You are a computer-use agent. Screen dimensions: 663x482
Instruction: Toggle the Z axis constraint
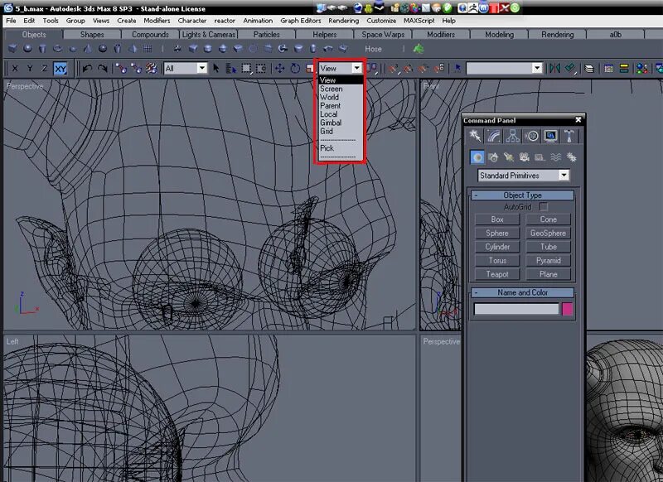(x=43, y=68)
